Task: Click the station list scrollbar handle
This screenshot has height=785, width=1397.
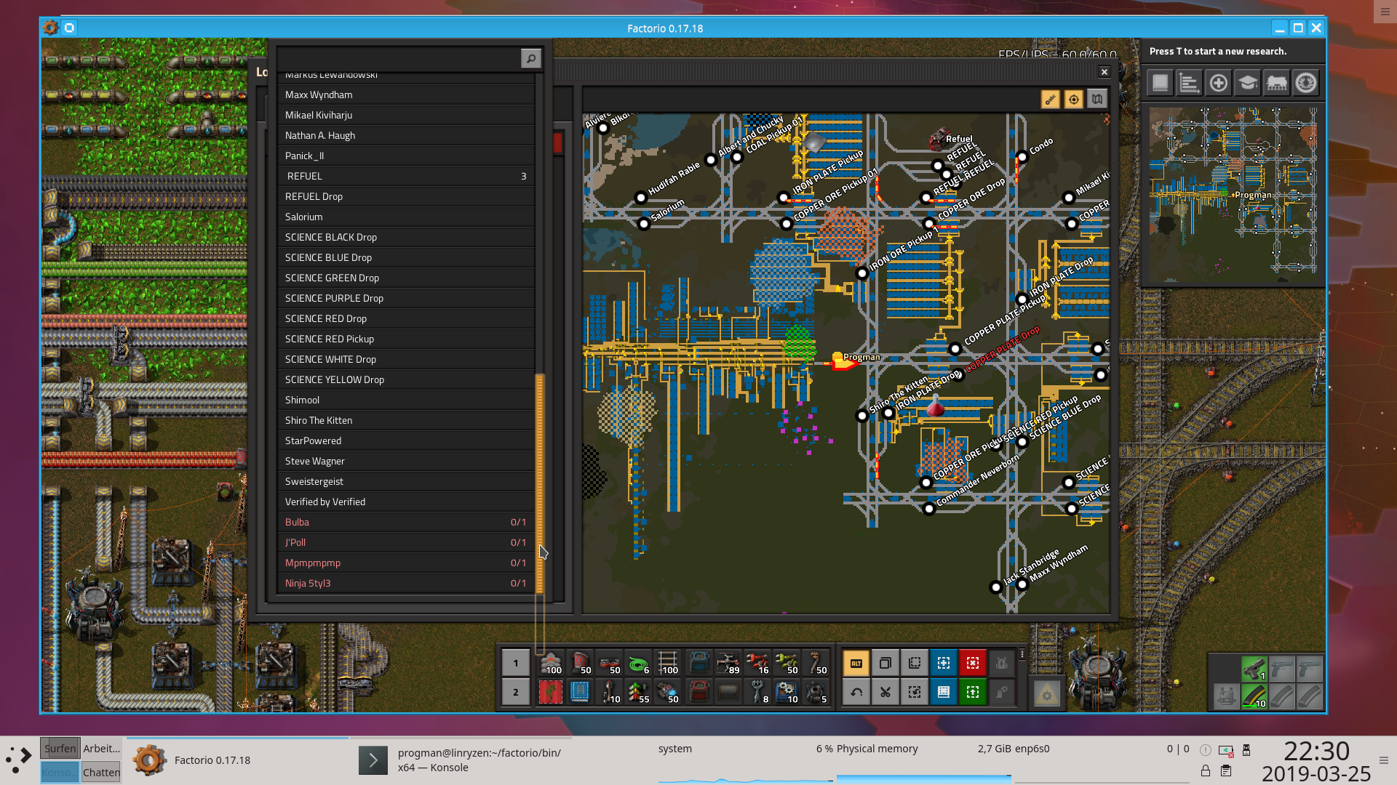Action: tap(540, 484)
